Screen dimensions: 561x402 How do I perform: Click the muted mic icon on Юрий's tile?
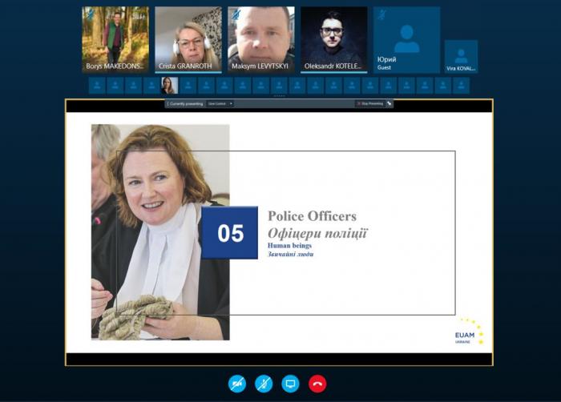[x=382, y=14]
